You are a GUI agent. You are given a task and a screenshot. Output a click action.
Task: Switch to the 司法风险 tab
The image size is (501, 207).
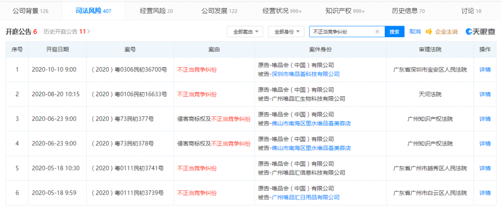tap(94, 11)
